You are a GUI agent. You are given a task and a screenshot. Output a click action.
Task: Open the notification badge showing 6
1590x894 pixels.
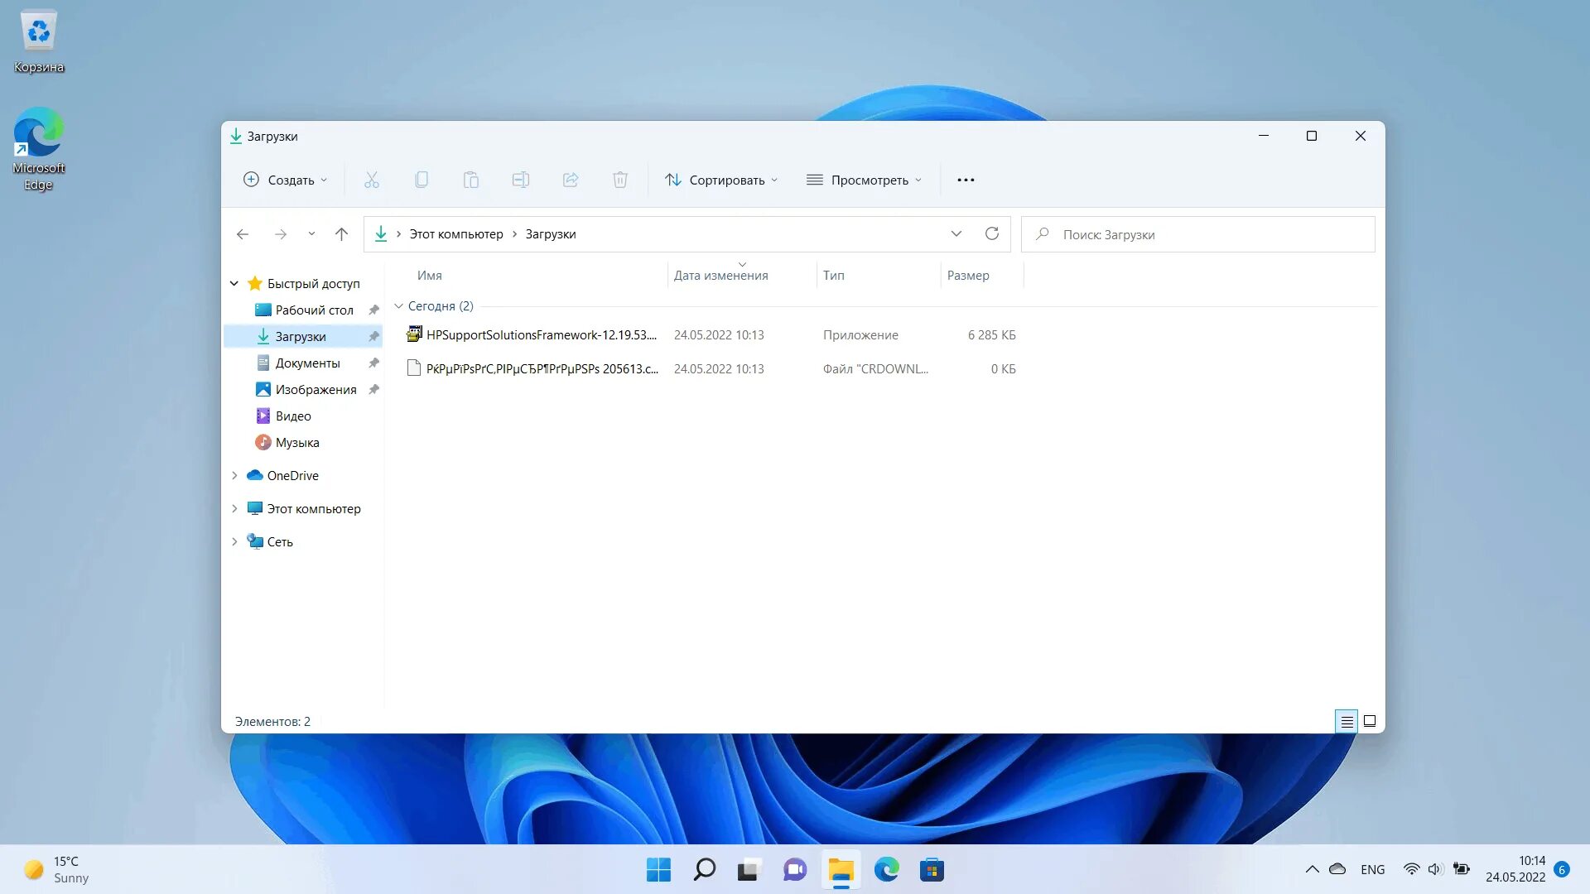1562,869
